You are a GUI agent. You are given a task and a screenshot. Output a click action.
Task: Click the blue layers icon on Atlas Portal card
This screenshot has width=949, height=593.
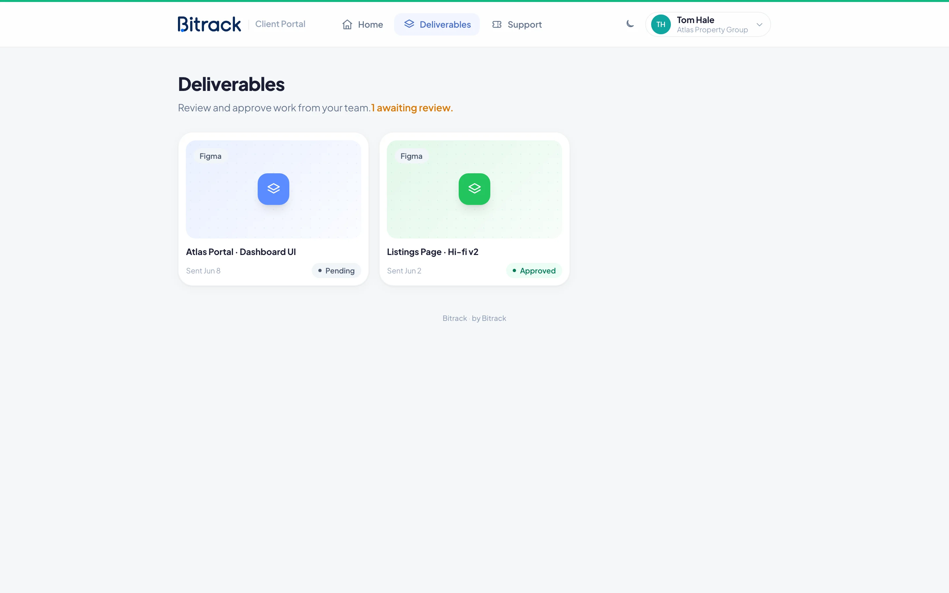click(x=273, y=189)
